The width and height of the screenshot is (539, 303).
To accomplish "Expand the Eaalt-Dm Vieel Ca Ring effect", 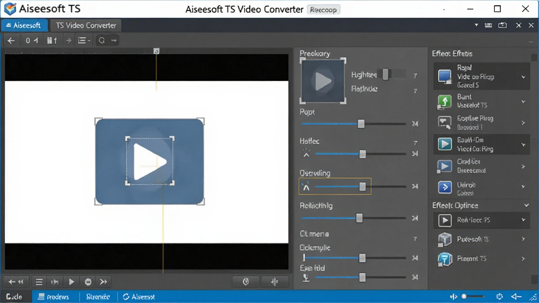I will [x=523, y=145].
